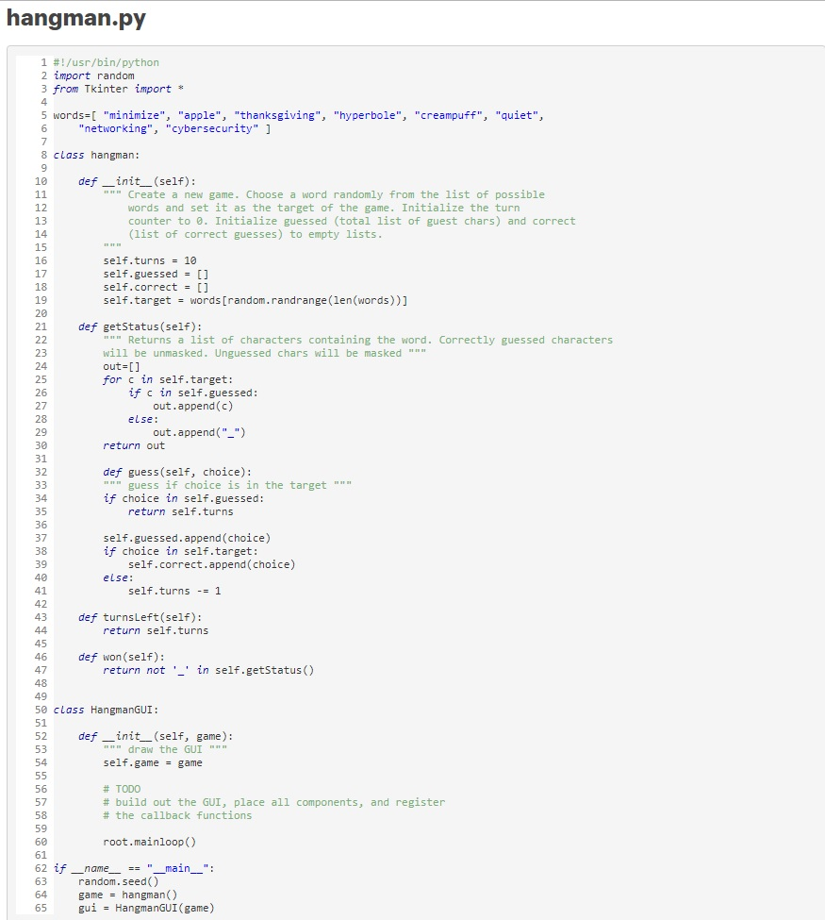Select the TODO comment on line 56
This screenshot has height=920, width=825.
pyautogui.click(x=118, y=788)
